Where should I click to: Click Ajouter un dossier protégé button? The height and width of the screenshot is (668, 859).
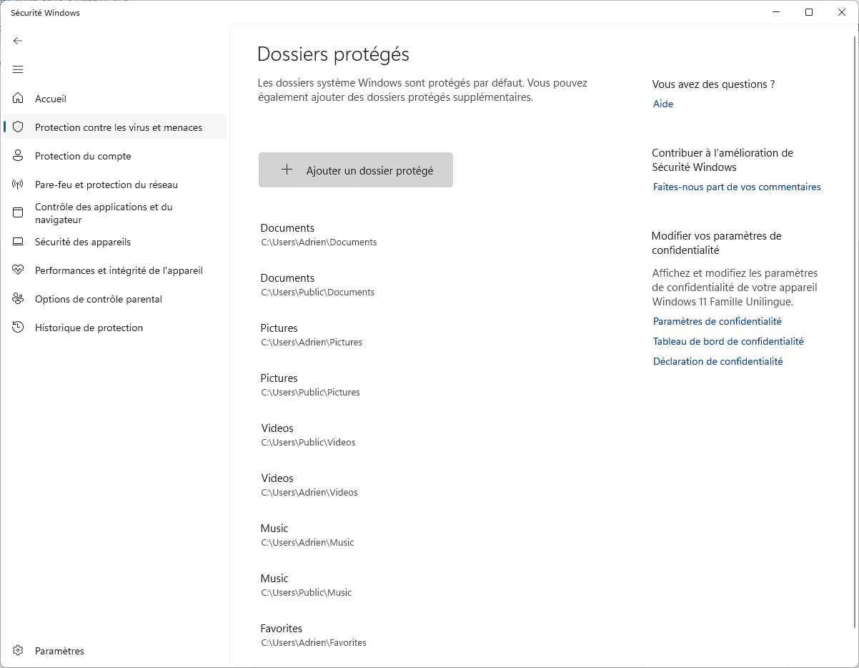(x=356, y=170)
